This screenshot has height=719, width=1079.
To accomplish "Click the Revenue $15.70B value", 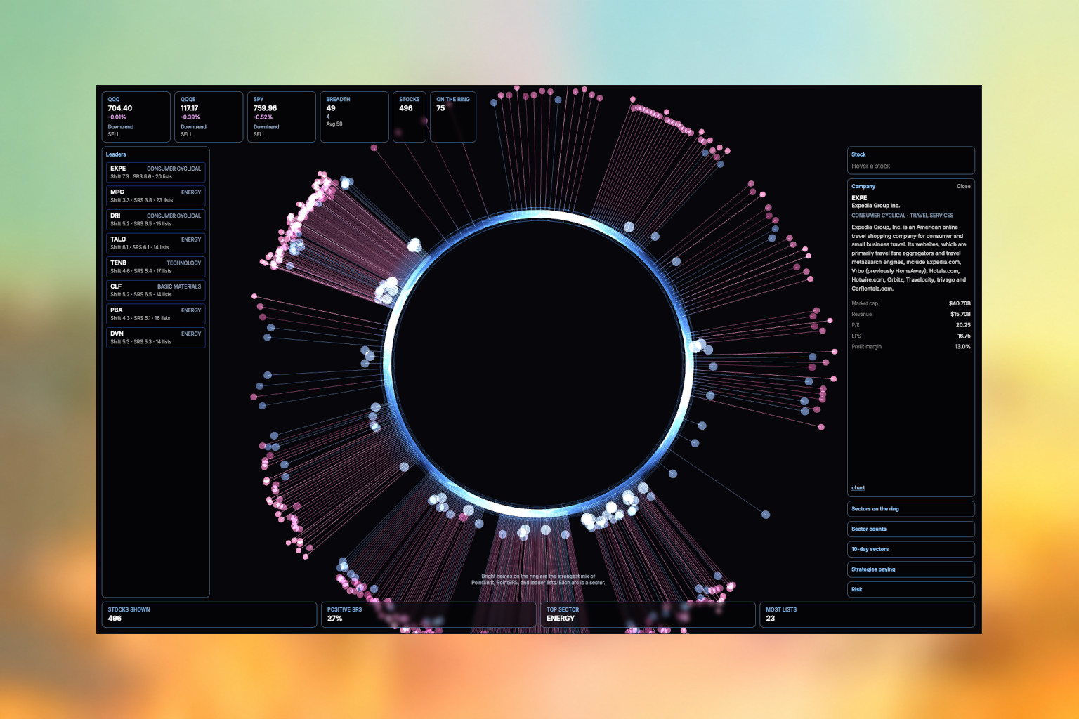I will (960, 314).
